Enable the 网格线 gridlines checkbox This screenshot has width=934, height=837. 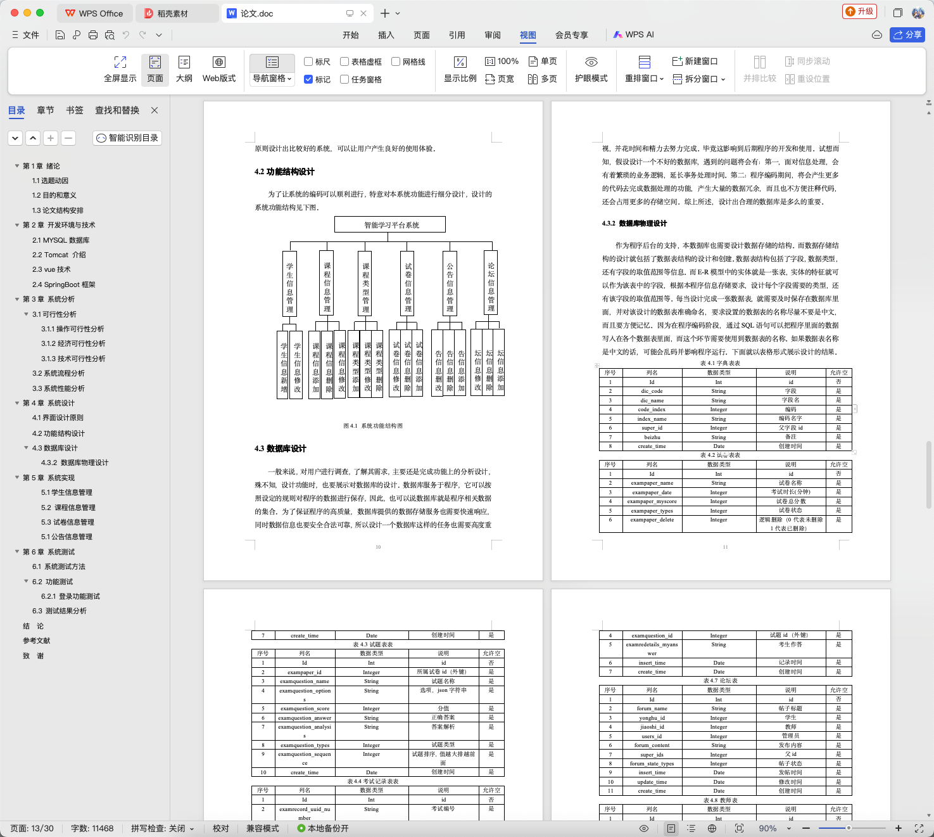[x=396, y=61]
